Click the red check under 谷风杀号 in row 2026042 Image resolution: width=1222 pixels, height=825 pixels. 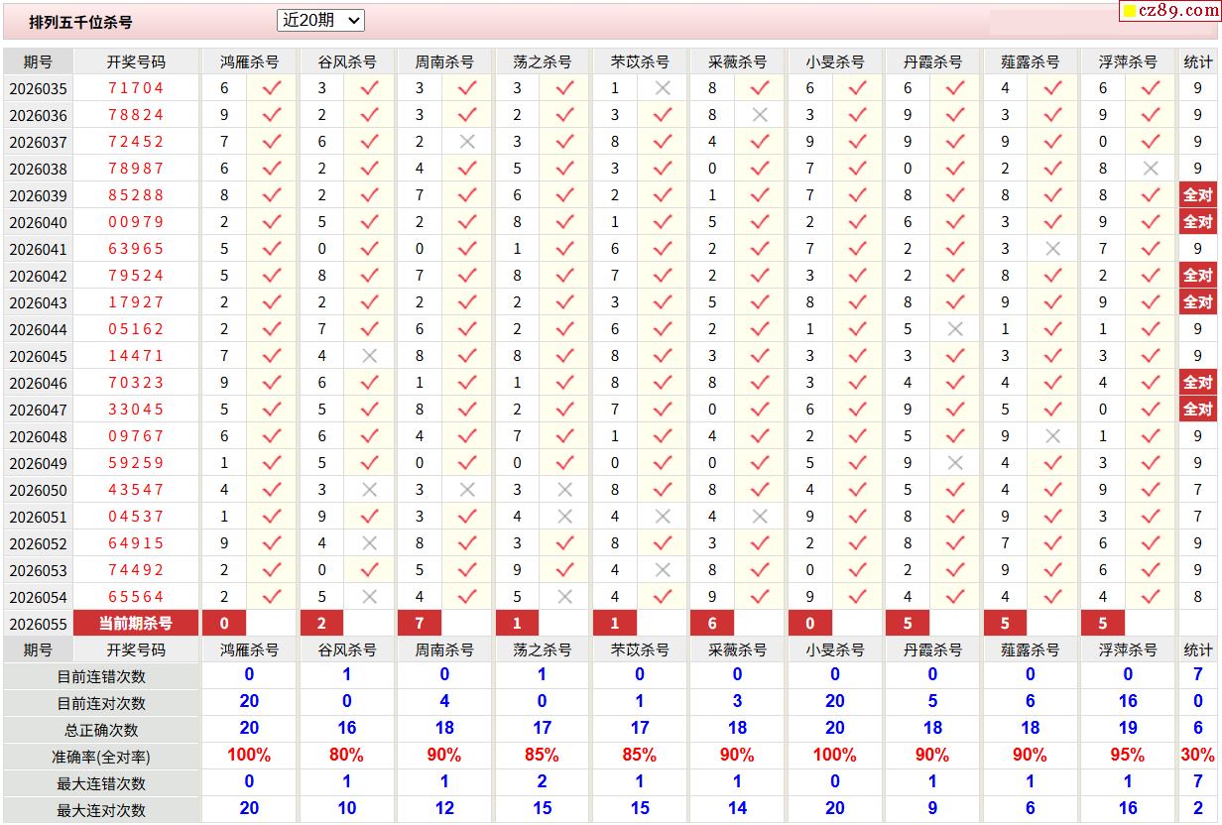click(x=370, y=276)
